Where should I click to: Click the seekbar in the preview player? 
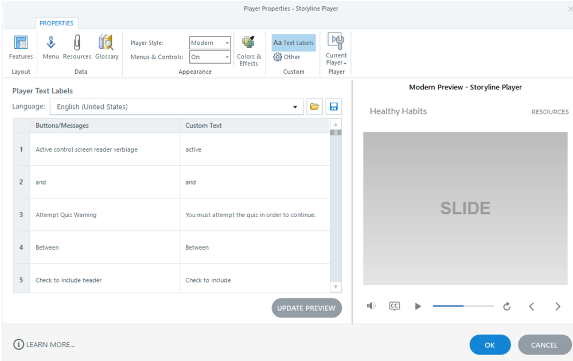click(463, 306)
